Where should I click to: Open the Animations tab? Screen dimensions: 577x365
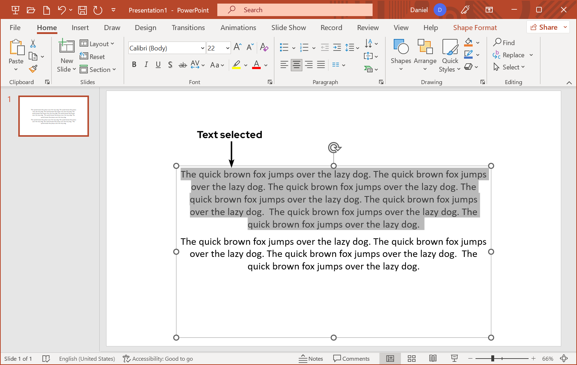point(238,28)
